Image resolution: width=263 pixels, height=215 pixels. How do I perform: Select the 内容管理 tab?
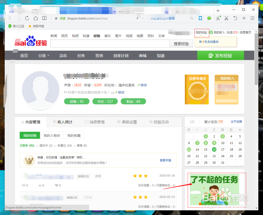pos(31,122)
